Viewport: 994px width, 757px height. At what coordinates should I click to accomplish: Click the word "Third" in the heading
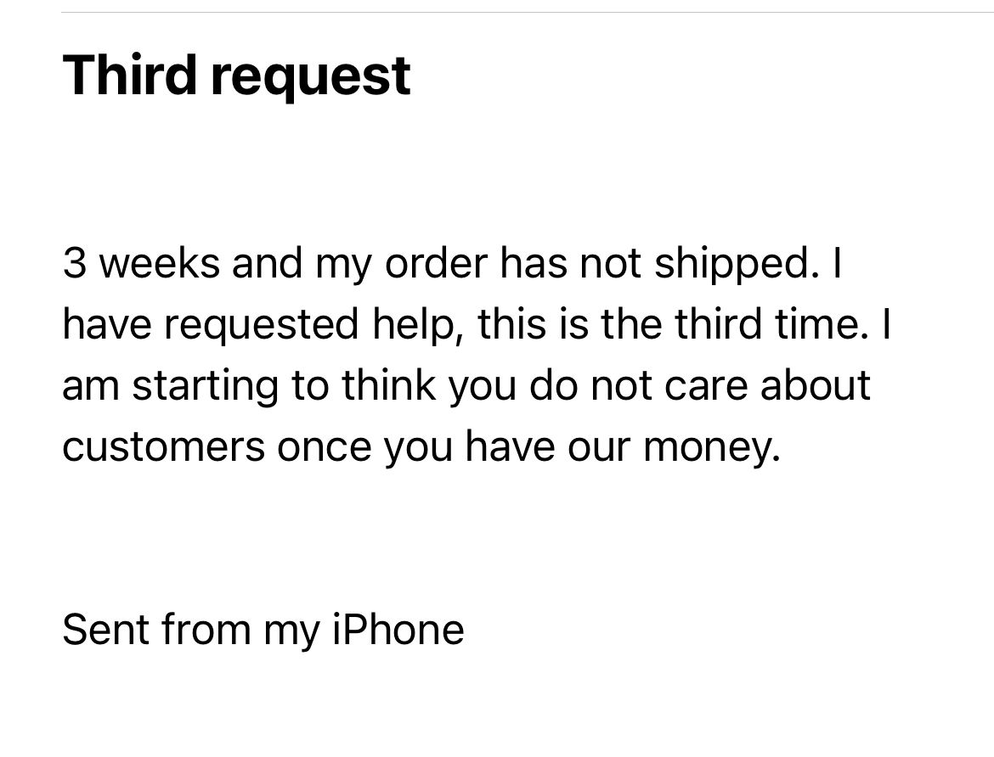(x=129, y=74)
